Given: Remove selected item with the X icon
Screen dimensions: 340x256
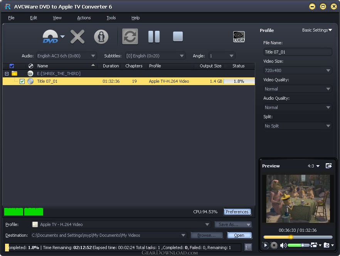Looking at the screenshot, I should 77,37.
